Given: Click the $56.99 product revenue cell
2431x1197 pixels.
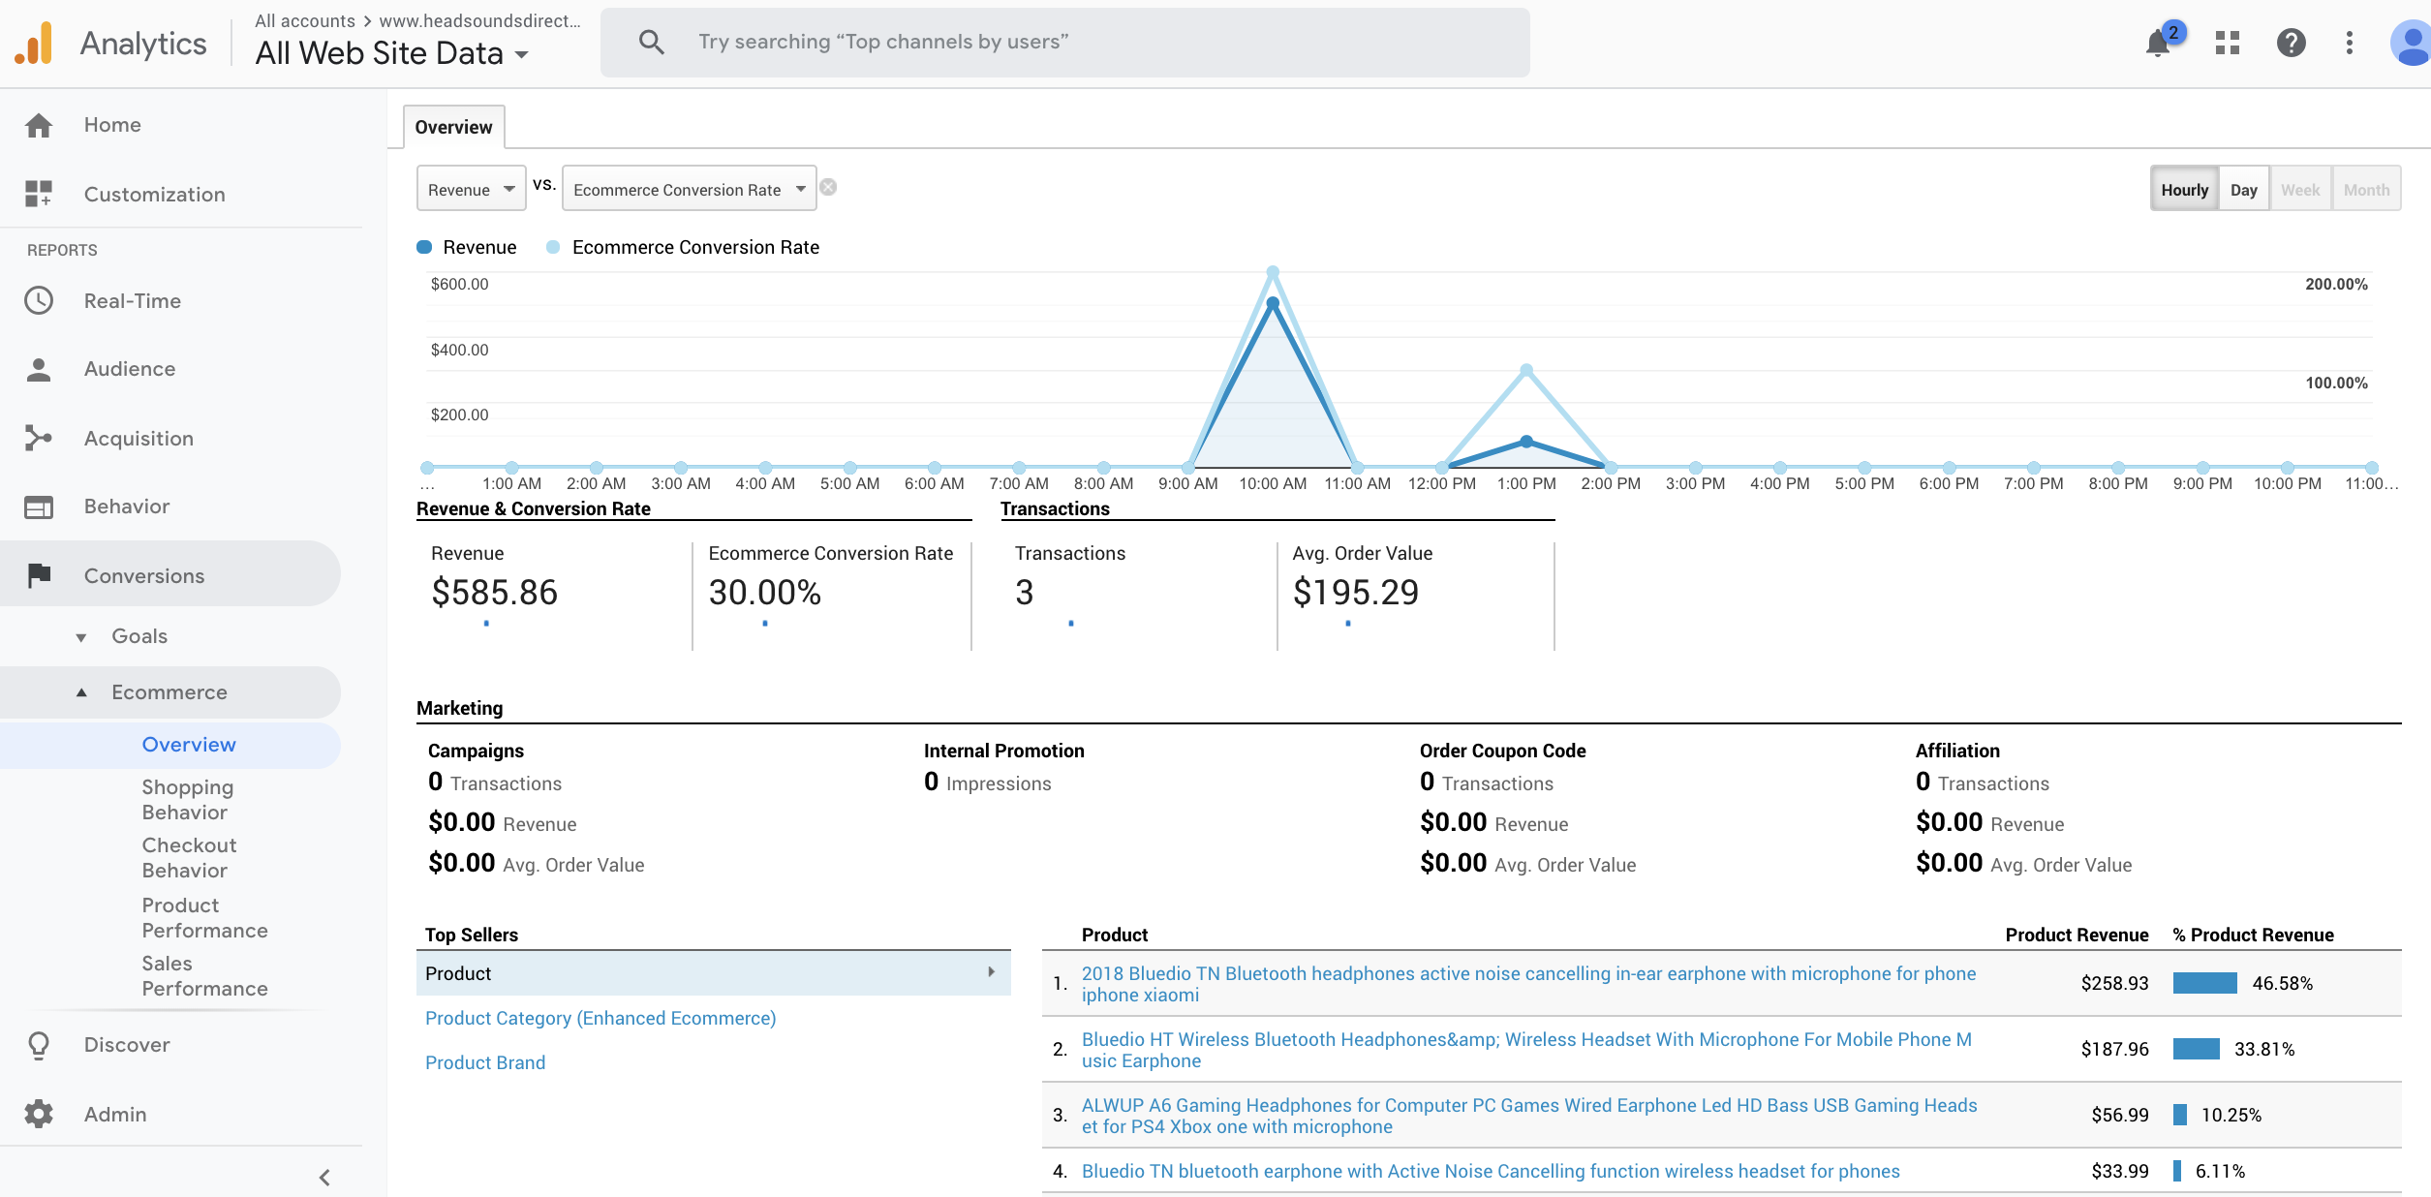Looking at the screenshot, I should (x=2119, y=1115).
